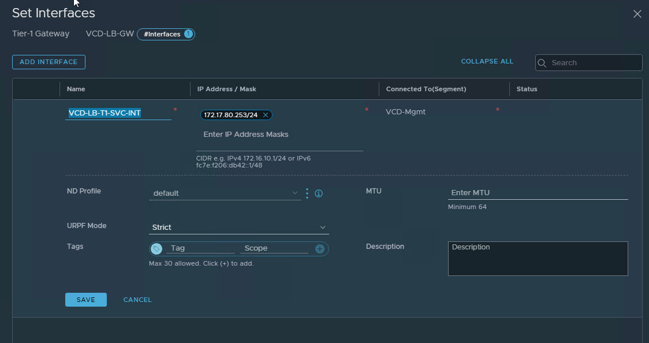The image size is (649, 343).
Task: Open ND Profile three-dot options menu
Action: (x=307, y=193)
